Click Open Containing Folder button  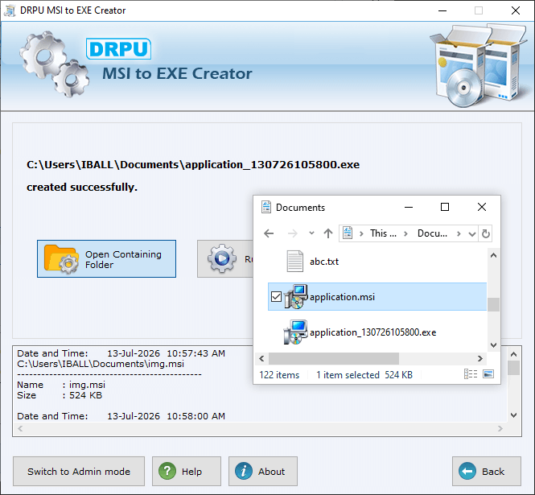point(106,258)
